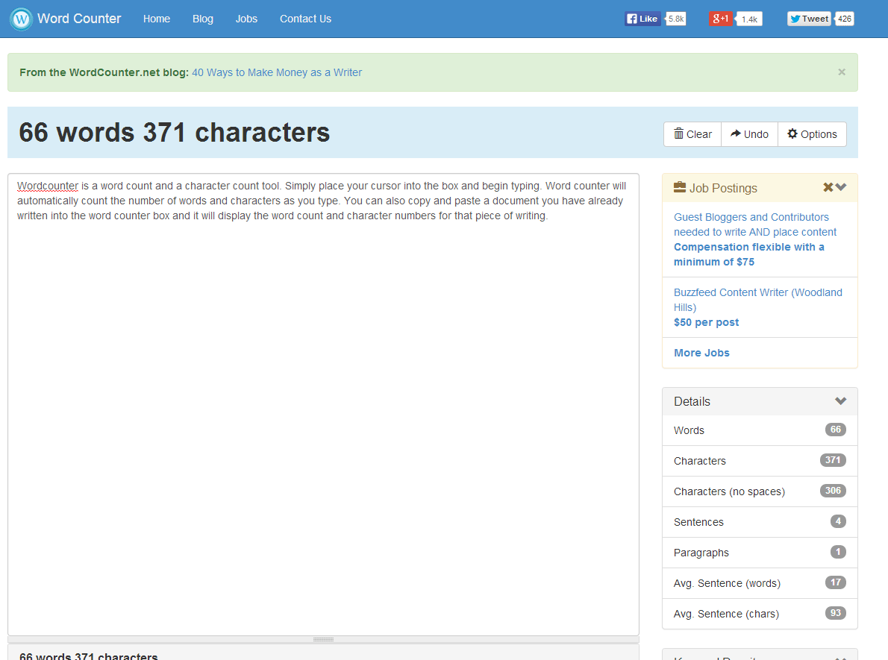Click the Google plus count 1.4k
The width and height of the screenshot is (888, 660).
(x=749, y=19)
